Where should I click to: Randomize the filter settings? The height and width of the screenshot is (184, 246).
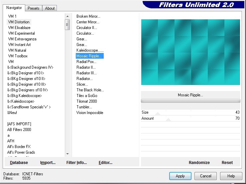199,162
